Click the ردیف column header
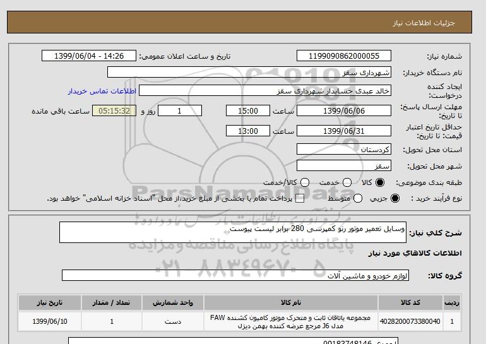The width and height of the screenshot is (486, 344). click(452, 302)
